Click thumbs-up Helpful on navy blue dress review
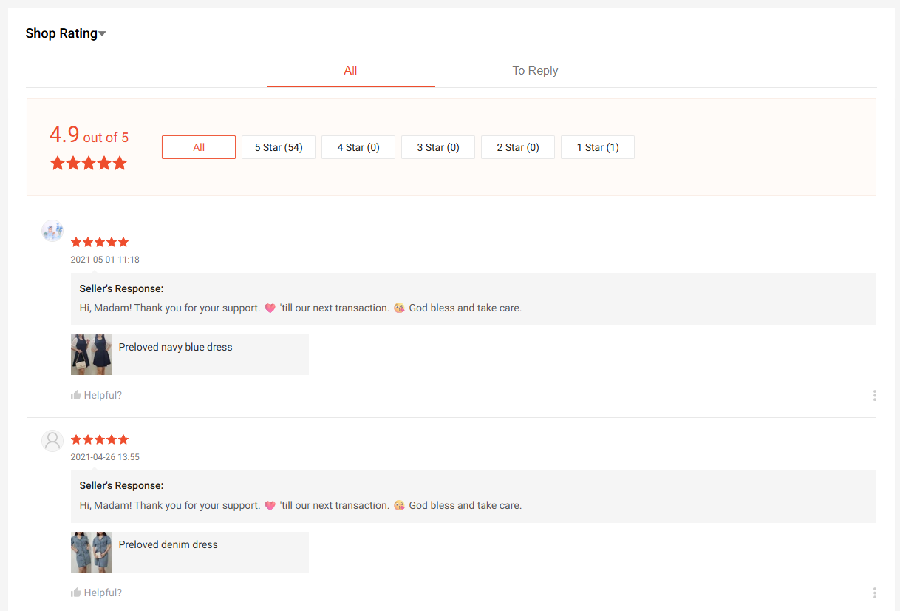This screenshot has height=611, width=900. 96,396
